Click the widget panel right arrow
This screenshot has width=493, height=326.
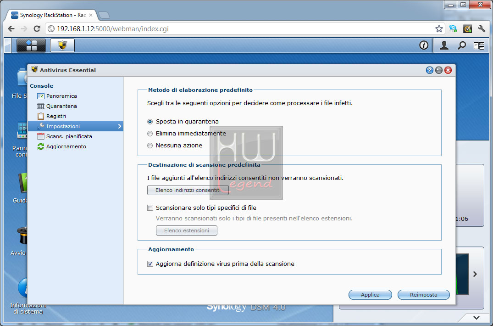[475, 274]
